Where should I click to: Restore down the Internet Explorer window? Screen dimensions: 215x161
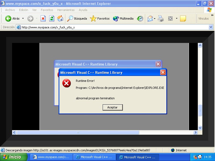pyautogui.click(x=205, y=3)
